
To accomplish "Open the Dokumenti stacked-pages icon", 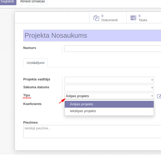I will [96, 18].
